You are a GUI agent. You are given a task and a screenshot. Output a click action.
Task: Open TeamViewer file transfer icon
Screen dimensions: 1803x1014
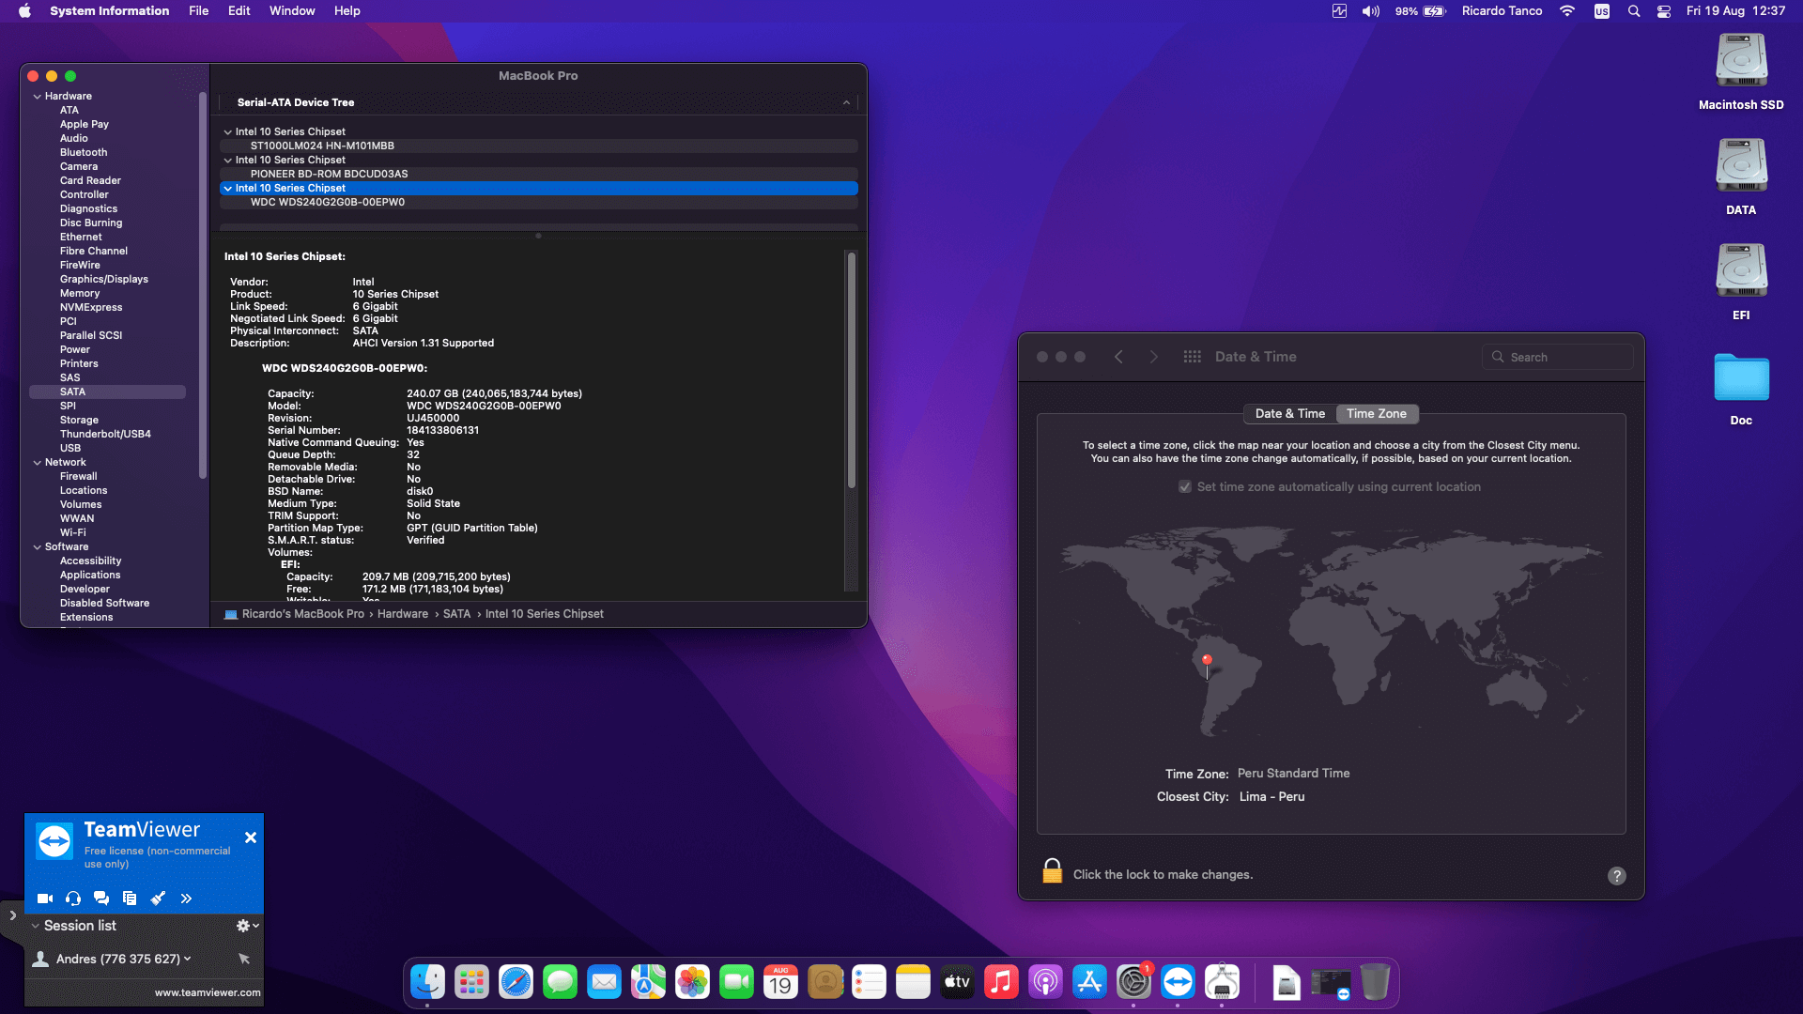point(130,899)
